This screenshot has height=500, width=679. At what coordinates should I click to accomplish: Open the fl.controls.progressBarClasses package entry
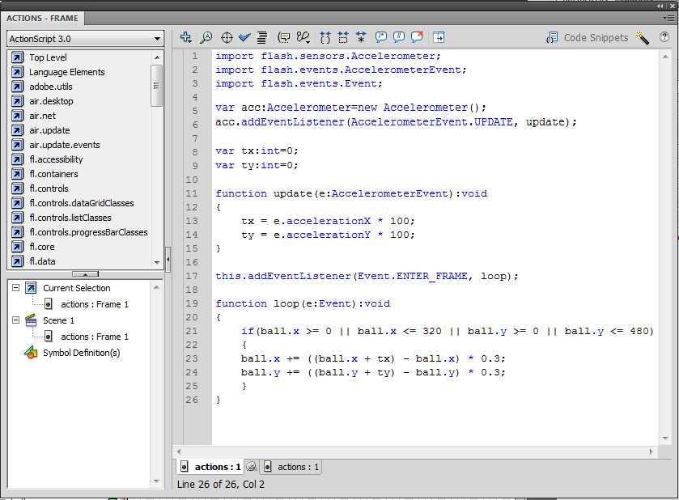coord(88,232)
